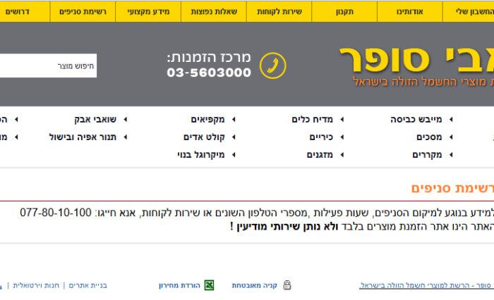
Task: Click the yellow phone icon
Action: [x=273, y=65]
